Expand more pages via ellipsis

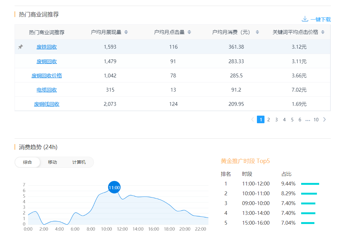308,120
